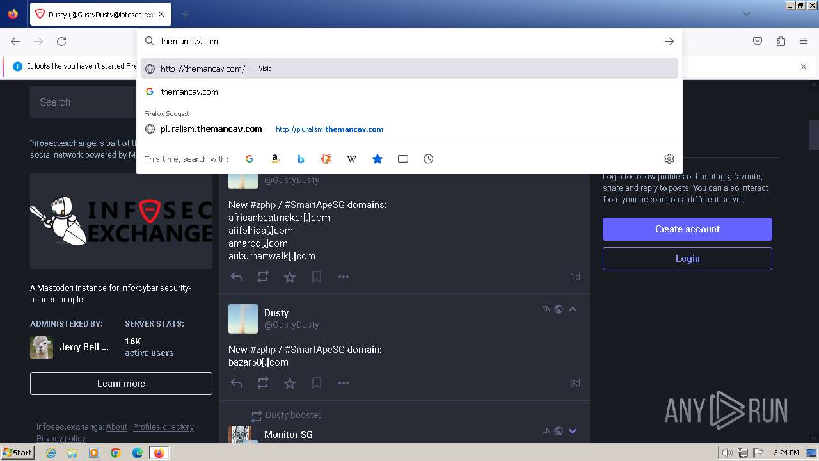The height and width of the screenshot is (461, 819).
Task: Bookmark the africanbeatmaker domains post
Action: tap(317, 277)
